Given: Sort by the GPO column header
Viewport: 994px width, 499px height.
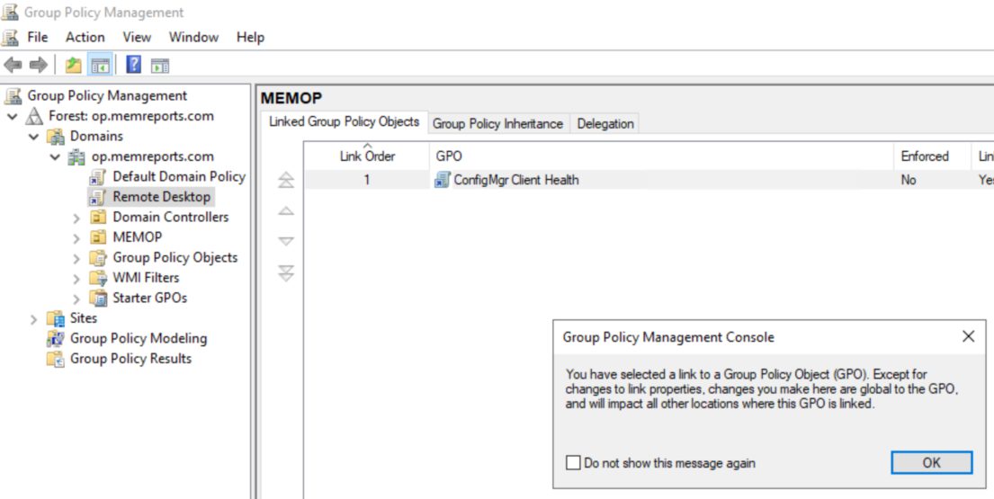Looking at the screenshot, I should 662,156.
